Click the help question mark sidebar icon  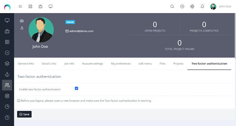tap(7, 118)
